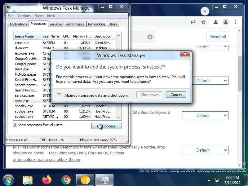Image resolution: width=248 pixels, height=186 pixels.
Task: Open Task Manager Help menu
Action: point(51,16)
